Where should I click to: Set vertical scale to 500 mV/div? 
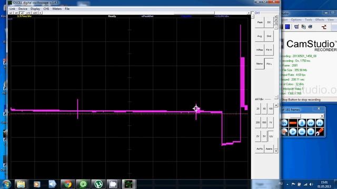(264, 122)
